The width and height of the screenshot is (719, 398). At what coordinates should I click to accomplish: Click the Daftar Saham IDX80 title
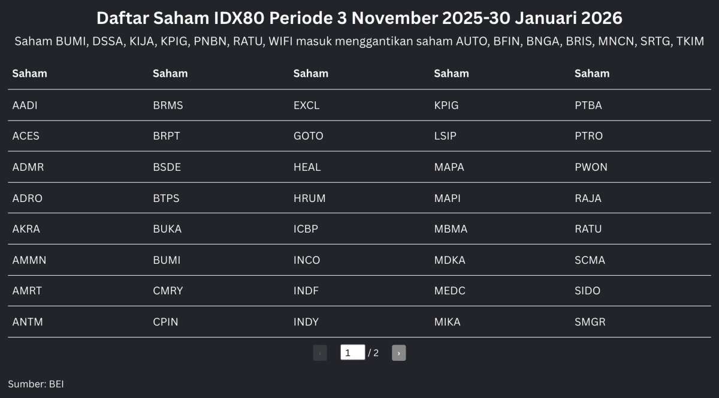pyautogui.click(x=359, y=18)
